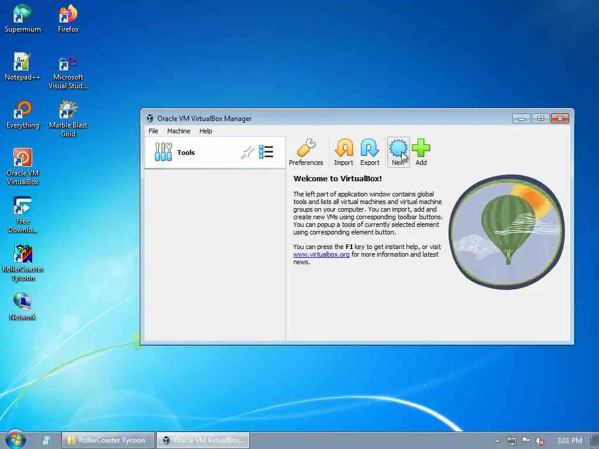Screen dimensions: 599x449
Task: Maximize the VirtualBox Manager window
Action: (540, 118)
